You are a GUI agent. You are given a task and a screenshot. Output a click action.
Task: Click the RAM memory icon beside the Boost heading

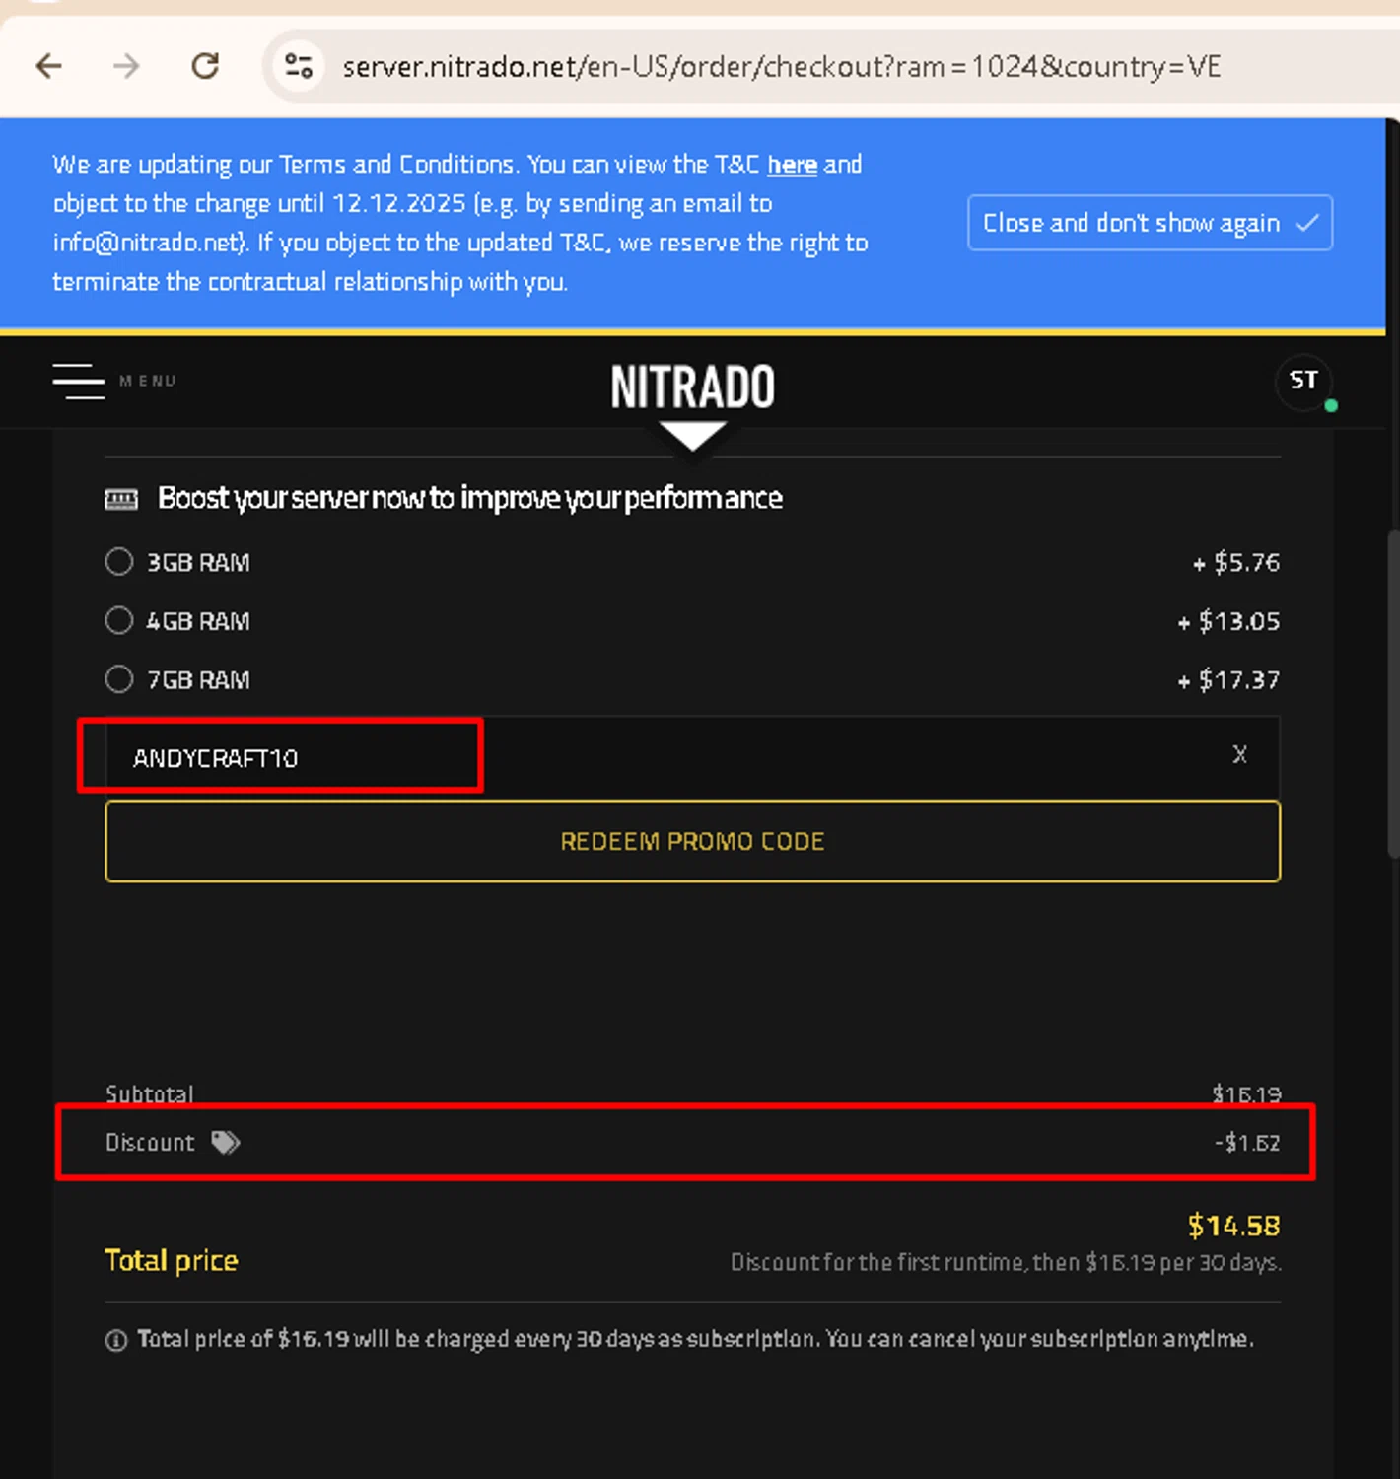[x=121, y=499]
